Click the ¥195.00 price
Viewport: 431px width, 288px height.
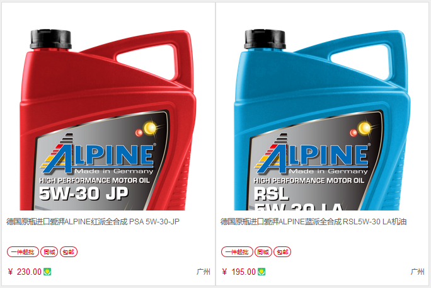[x=239, y=272]
